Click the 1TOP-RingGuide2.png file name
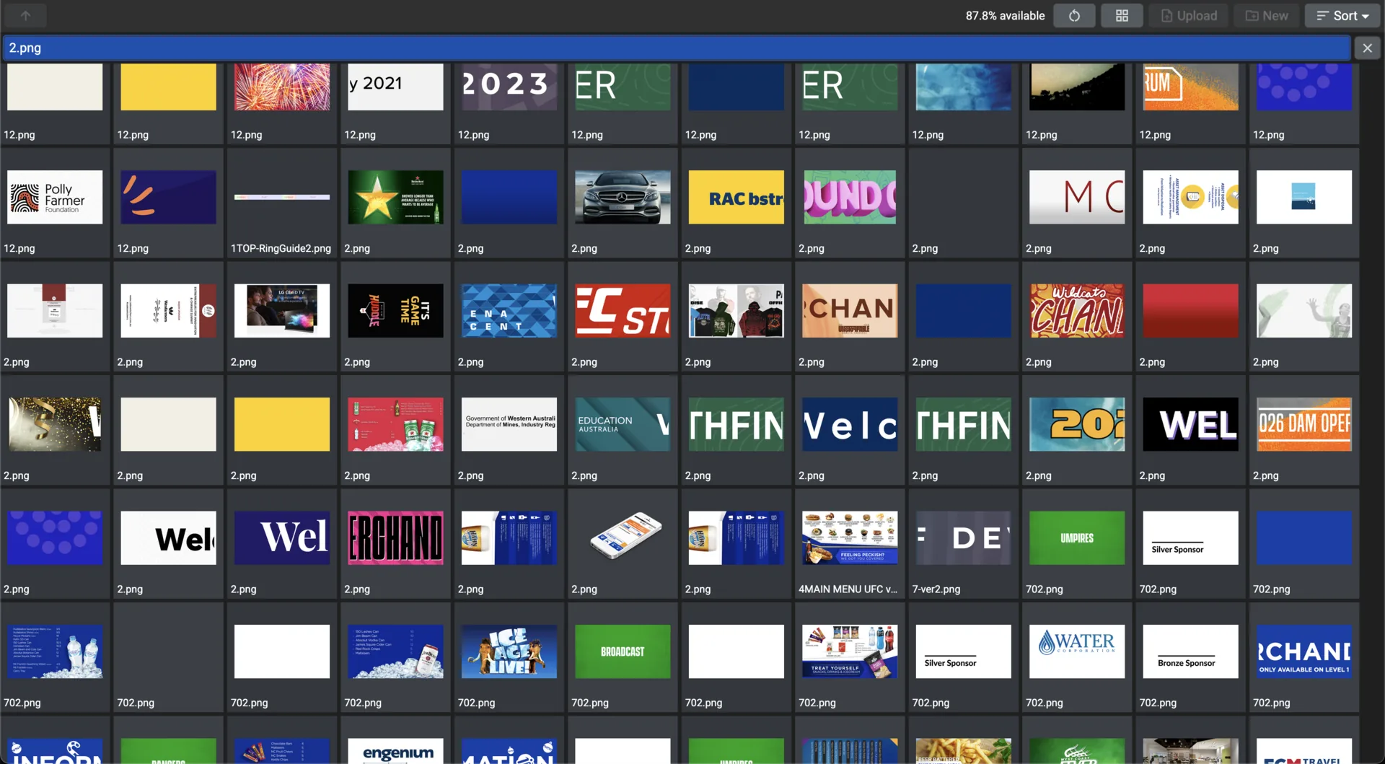This screenshot has height=764, width=1385. pos(281,248)
